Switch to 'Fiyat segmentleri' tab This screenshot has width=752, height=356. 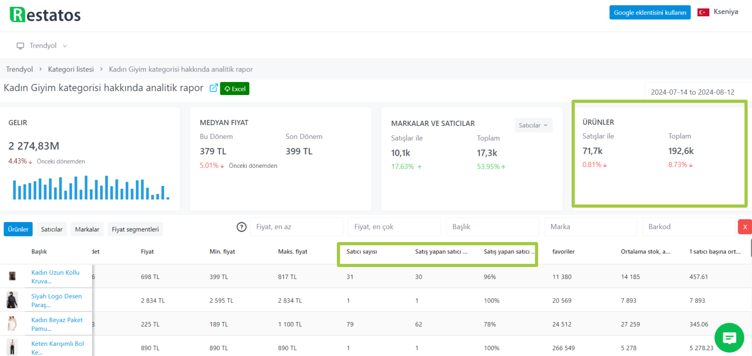[135, 229]
